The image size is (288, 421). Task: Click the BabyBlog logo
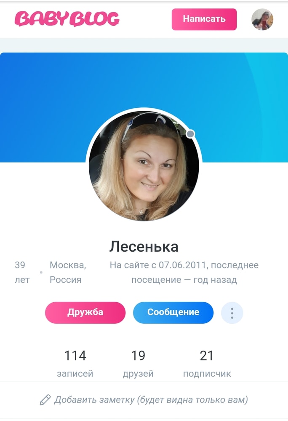click(x=67, y=19)
